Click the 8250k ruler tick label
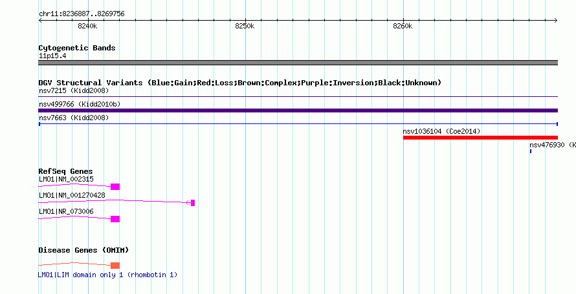The width and height of the screenshot is (576, 294). click(x=245, y=26)
